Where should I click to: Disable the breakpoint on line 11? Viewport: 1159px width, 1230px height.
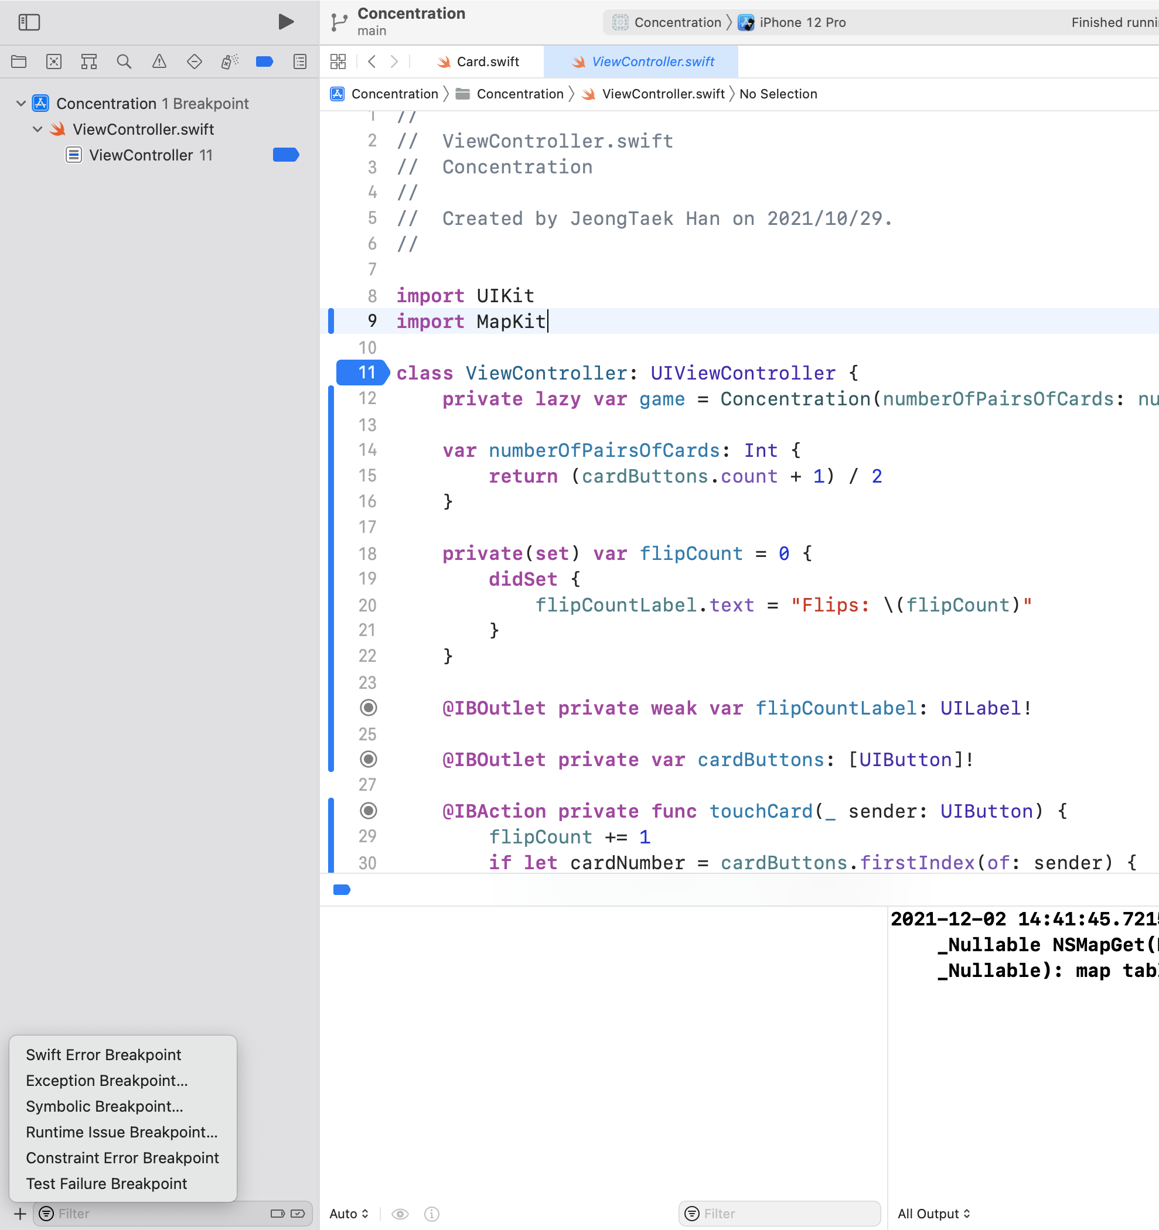click(363, 373)
